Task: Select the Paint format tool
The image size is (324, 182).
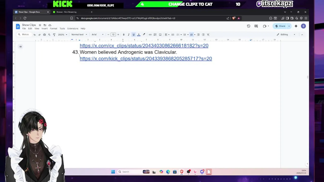Action: pyautogui.click(x=54, y=35)
